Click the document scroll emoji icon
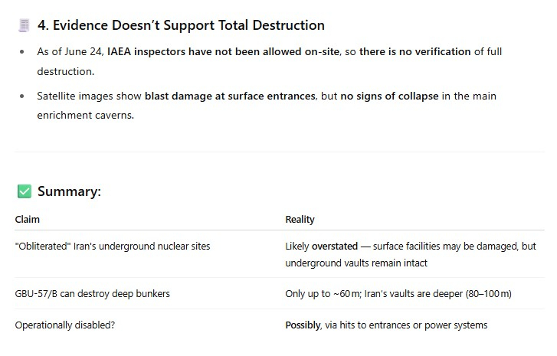 [x=24, y=25]
